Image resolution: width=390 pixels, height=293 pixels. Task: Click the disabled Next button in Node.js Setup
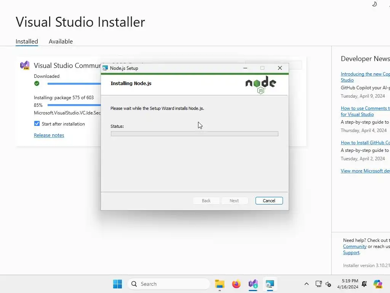click(234, 201)
